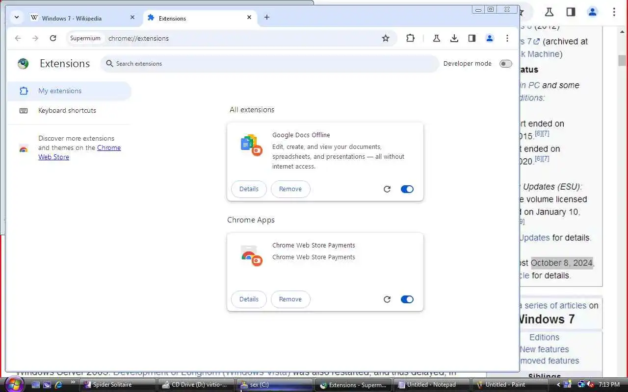Click the Show desktop quick launch icon
628x392 pixels.
coord(35,385)
